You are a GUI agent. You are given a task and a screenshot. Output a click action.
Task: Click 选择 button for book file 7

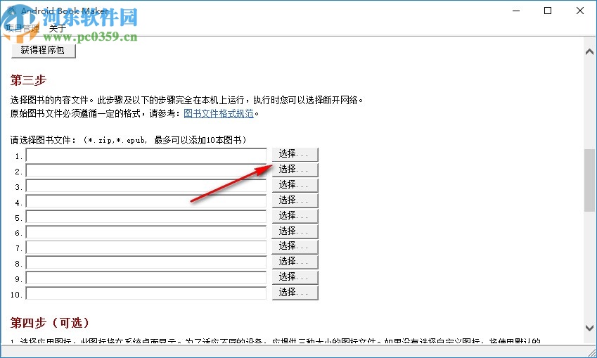click(x=295, y=246)
